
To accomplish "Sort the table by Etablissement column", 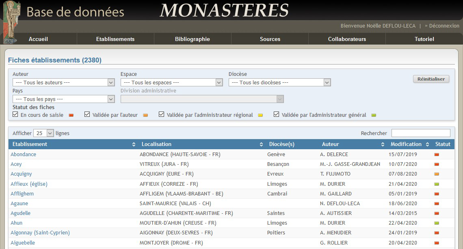I will (133, 144).
